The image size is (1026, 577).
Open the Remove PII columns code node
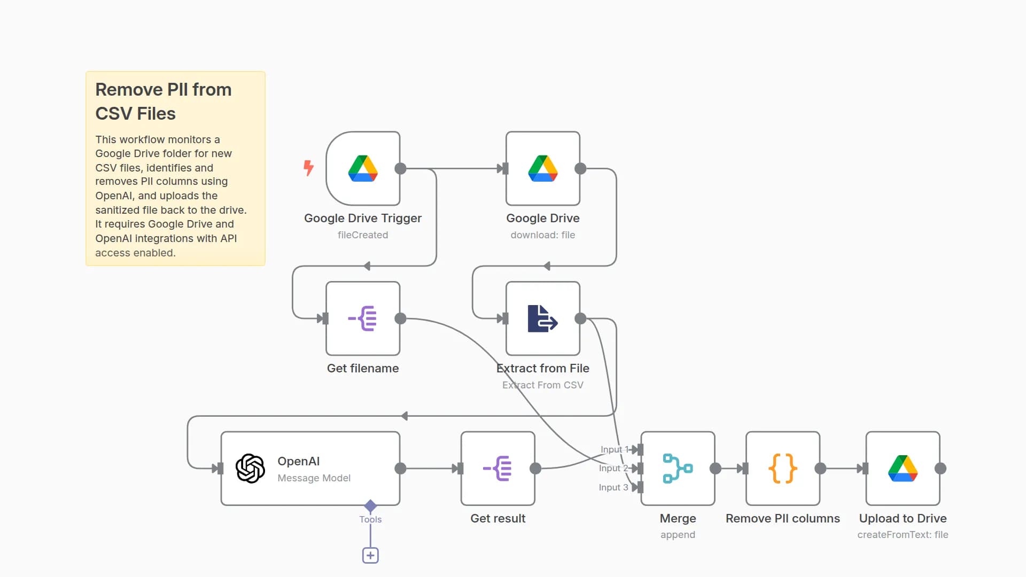(782, 469)
